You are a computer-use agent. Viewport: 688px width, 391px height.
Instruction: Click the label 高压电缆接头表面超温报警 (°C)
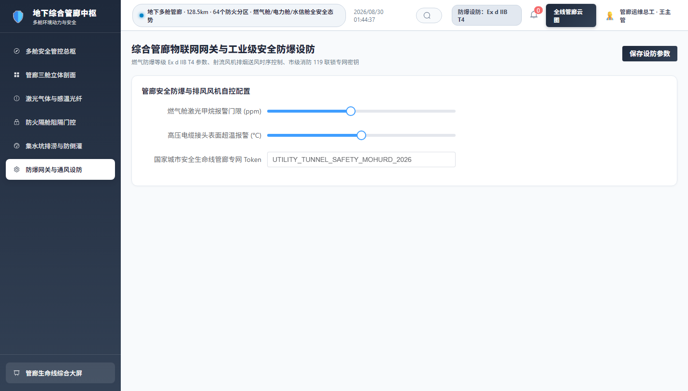tap(215, 135)
